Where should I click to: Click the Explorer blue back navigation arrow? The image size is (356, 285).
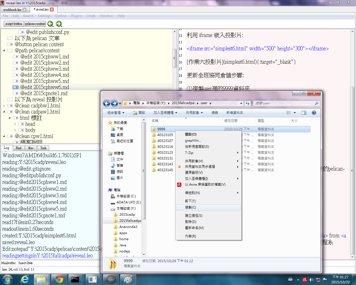(107, 103)
